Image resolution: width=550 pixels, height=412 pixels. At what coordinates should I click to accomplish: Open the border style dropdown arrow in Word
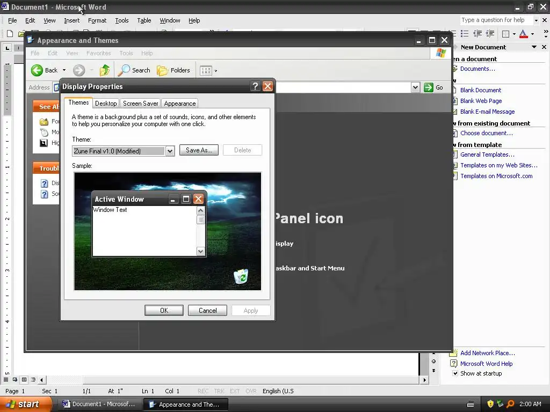click(514, 34)
